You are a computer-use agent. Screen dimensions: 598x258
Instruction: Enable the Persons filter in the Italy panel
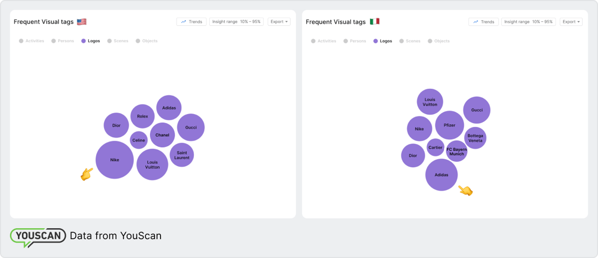pyautogui.click(x=355, y=41)
